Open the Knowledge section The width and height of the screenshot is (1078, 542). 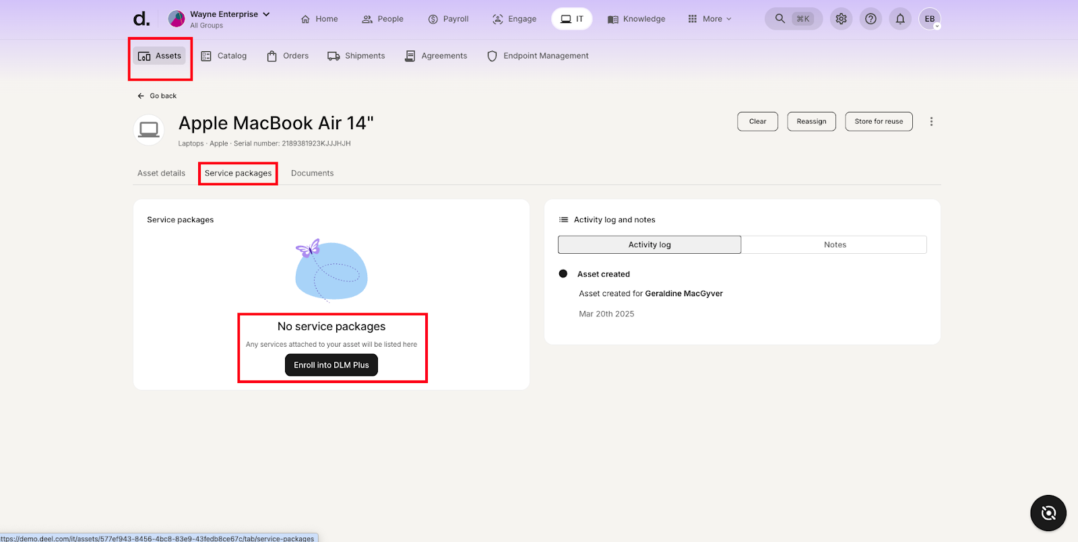pos(637,19)
